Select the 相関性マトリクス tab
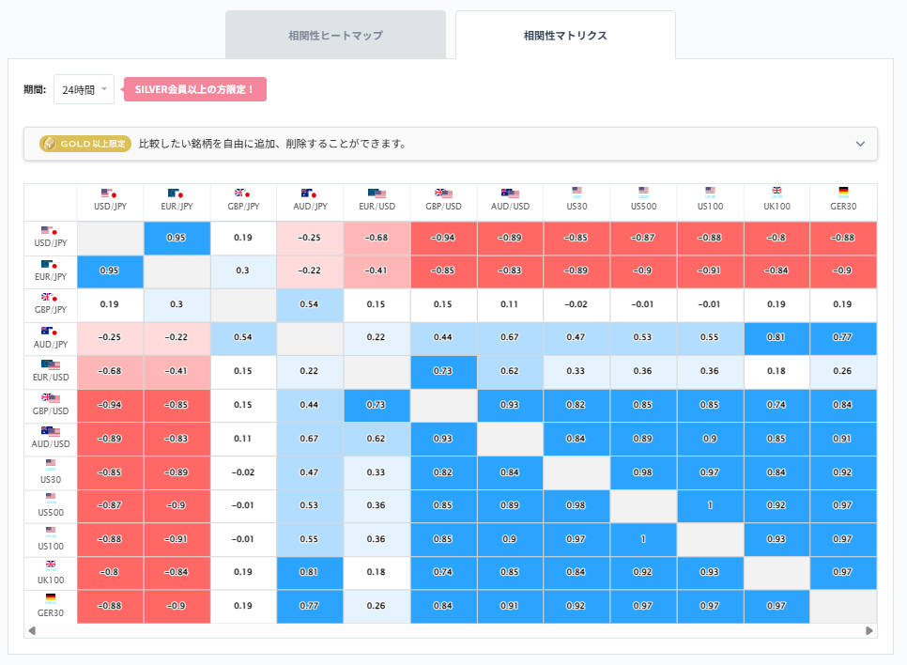 tap(564, 34)
